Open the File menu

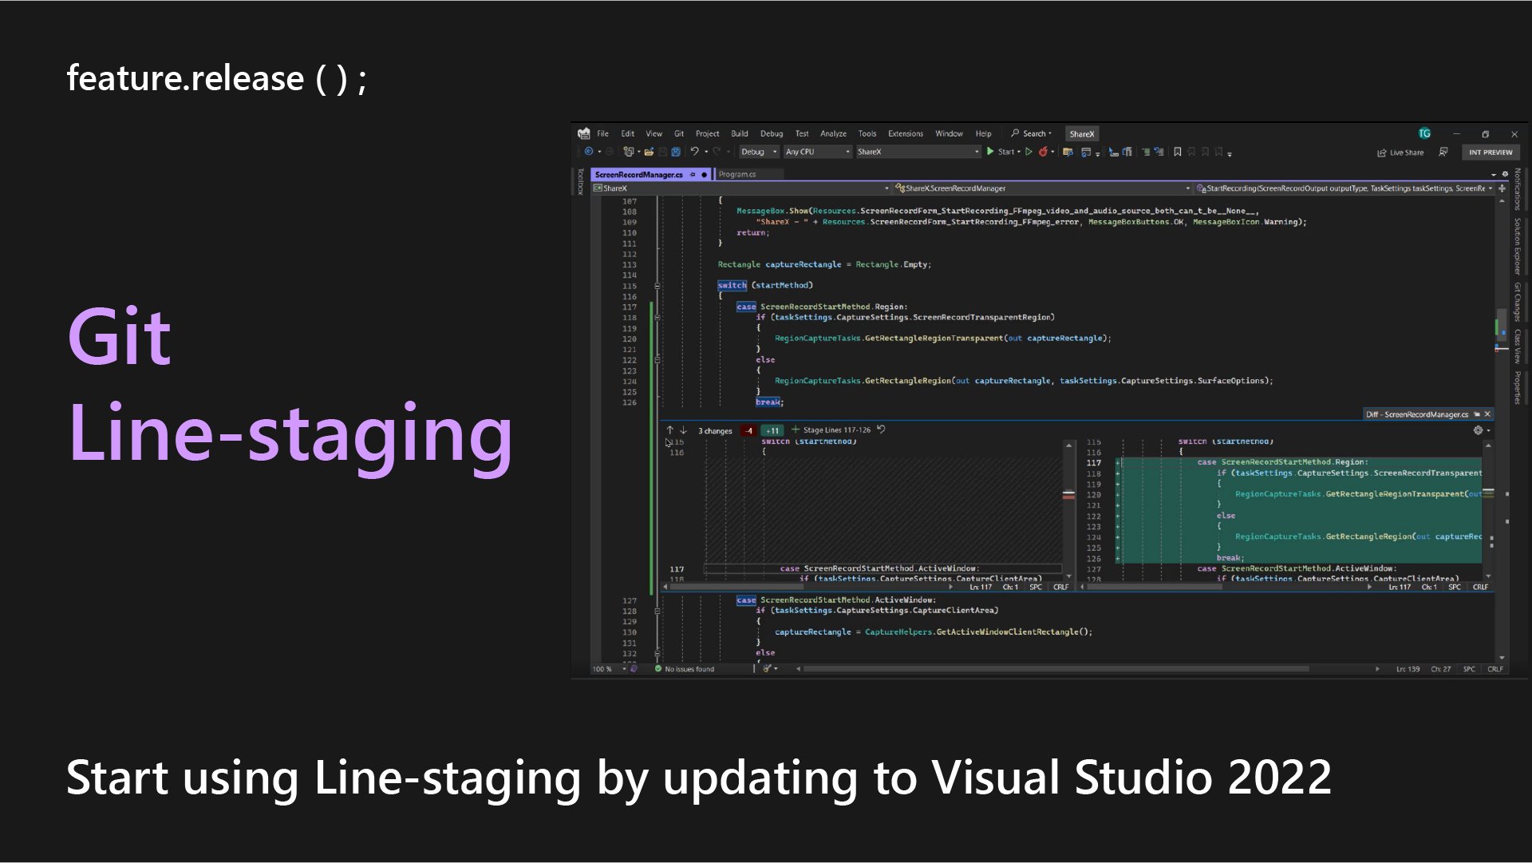point(602,134)
